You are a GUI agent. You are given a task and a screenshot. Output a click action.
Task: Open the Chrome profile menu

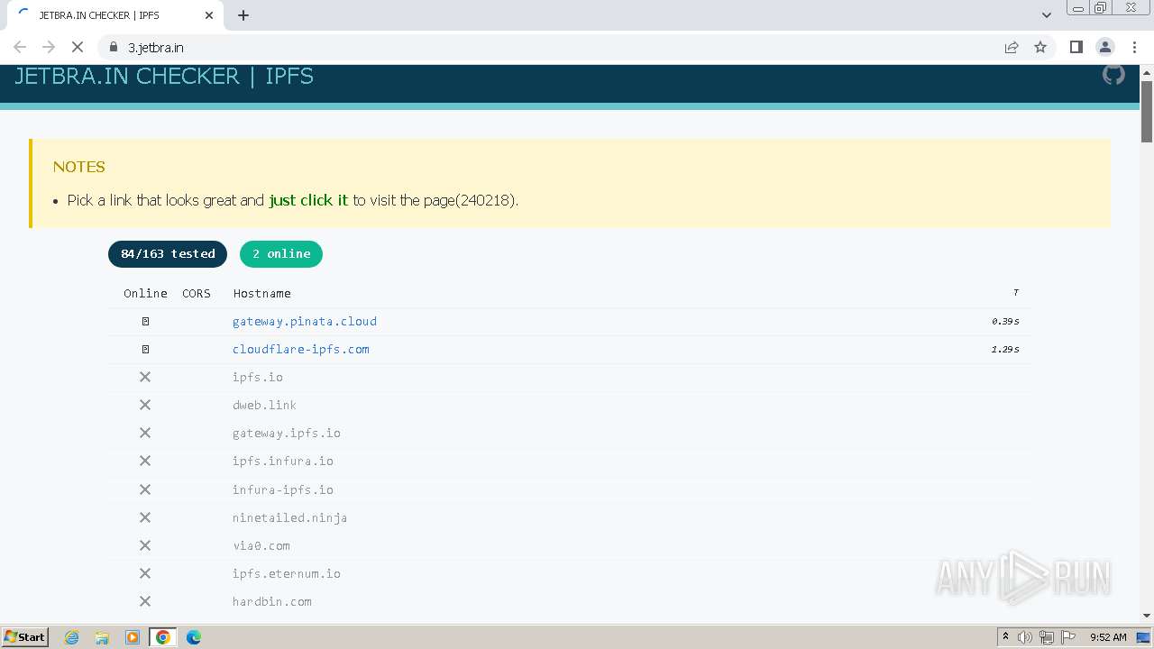(1104, 47)
